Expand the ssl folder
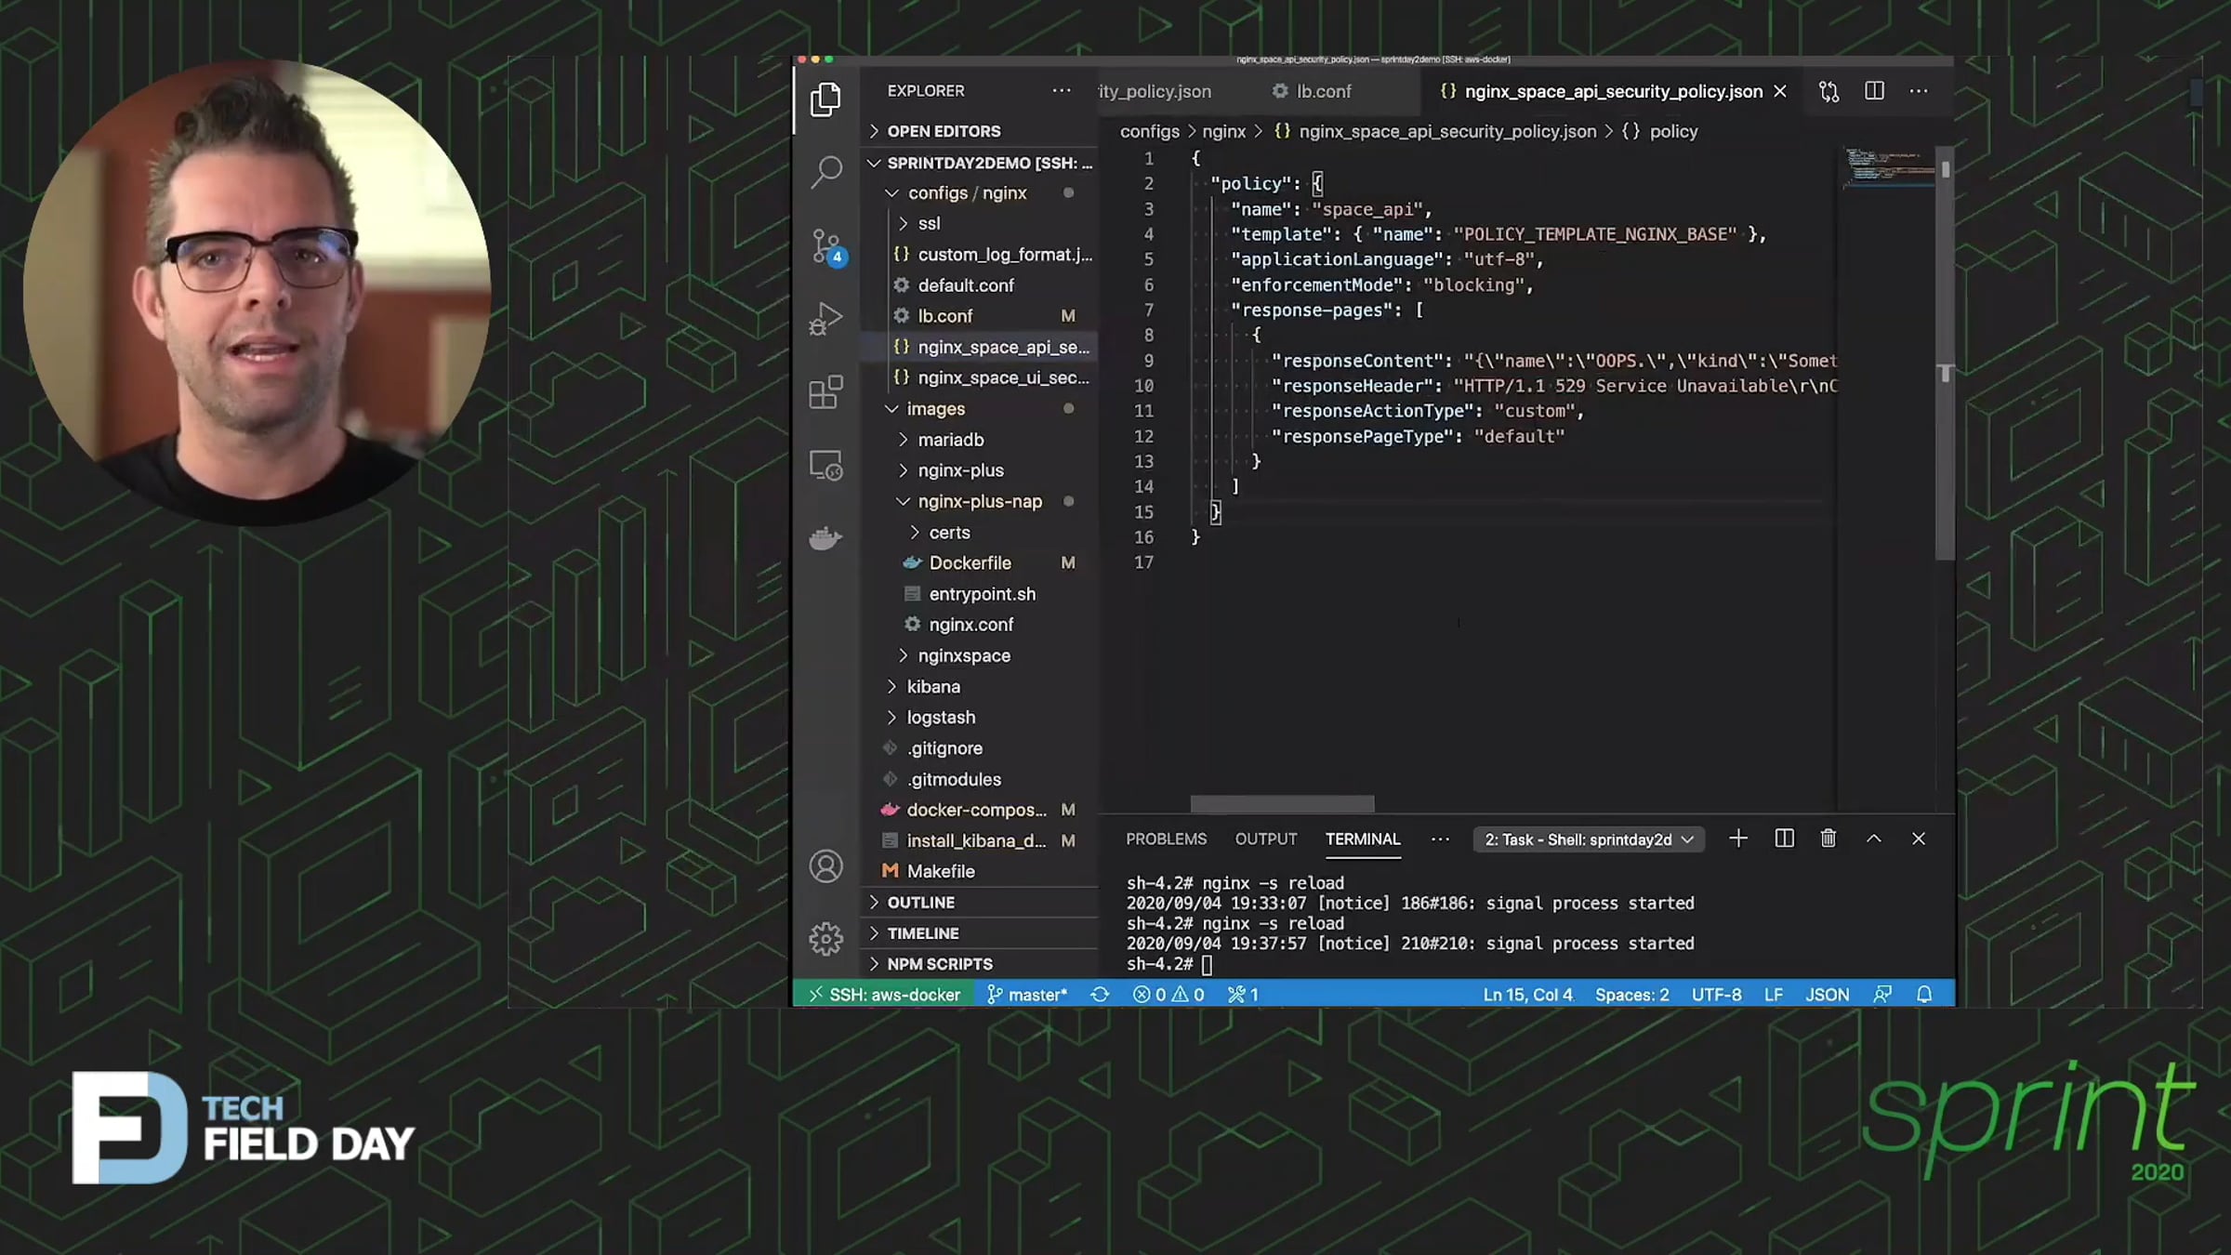2231x1255 pixels. 981,223
